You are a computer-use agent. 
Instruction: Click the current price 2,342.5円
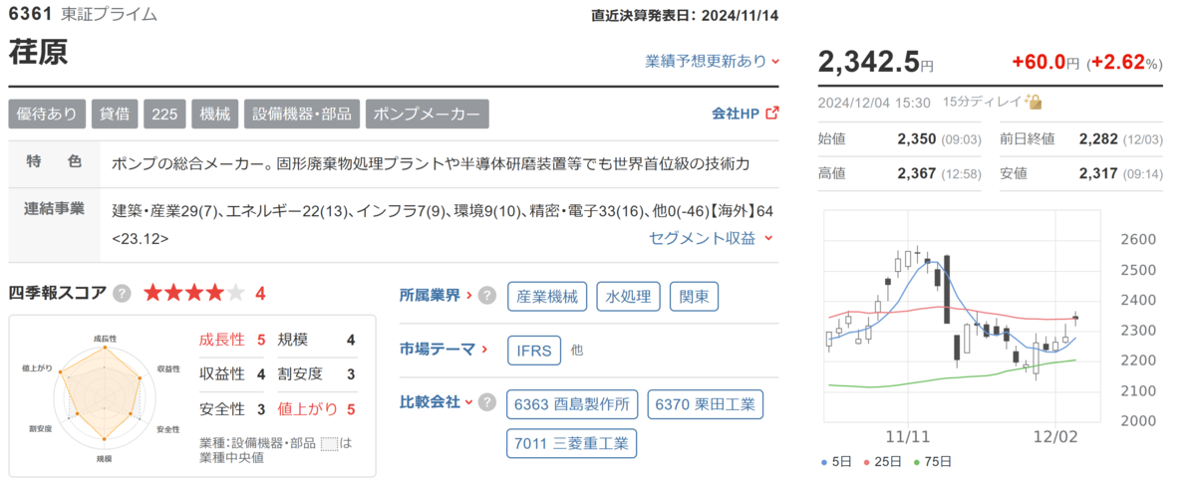[876, 62]
